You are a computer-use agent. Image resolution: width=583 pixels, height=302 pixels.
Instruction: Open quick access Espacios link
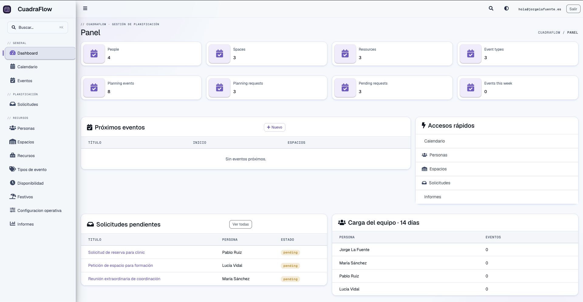pos(497,169)
